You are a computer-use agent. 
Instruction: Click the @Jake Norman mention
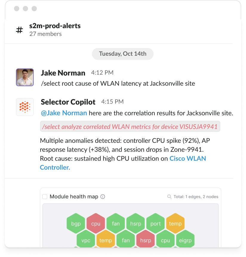tap(64, 113)
